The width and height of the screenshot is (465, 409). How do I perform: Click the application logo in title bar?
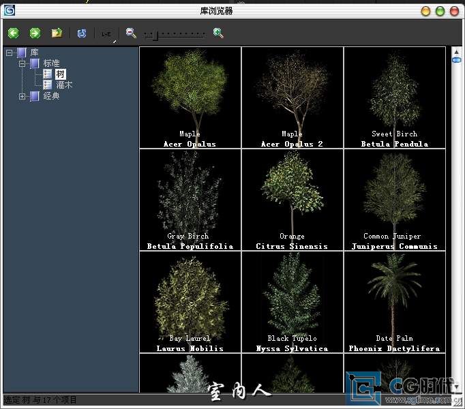[x=9, y=11]
